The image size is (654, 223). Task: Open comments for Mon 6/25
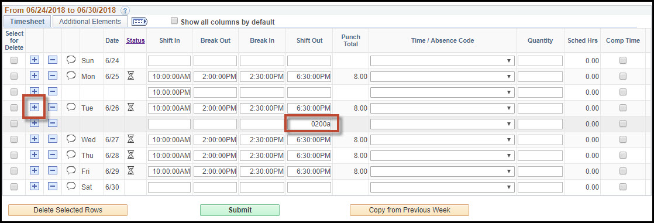coord(71,76)
